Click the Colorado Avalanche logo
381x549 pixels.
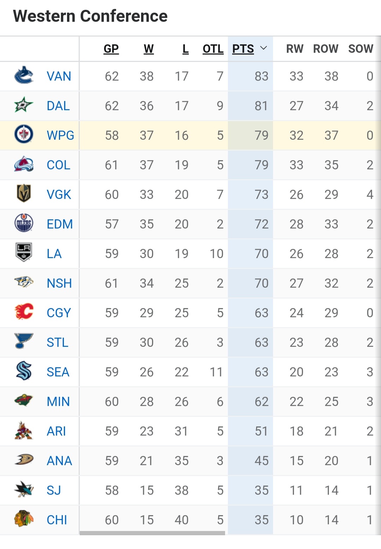24,164
